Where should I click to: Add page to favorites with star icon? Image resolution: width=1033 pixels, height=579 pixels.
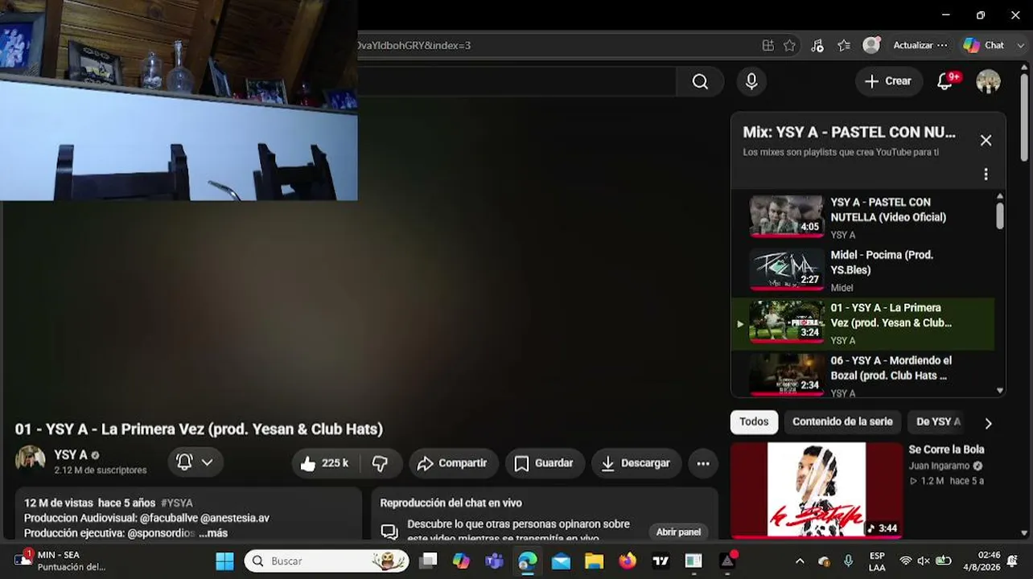[x=790, y=45]
